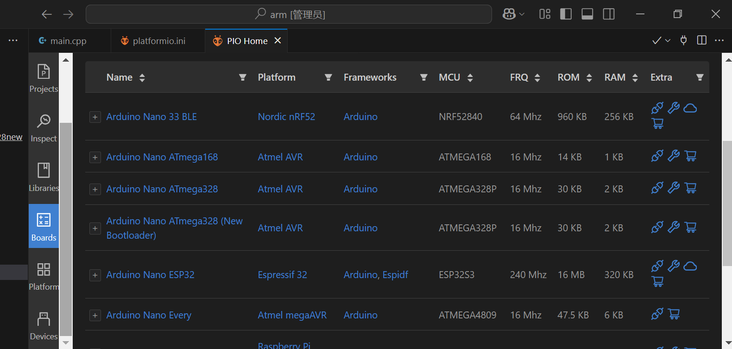
Task: Select the Boards section in PIO Home sidebar
Action: coord(44,226)
